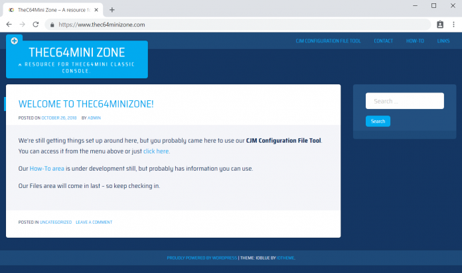The height and width of the screenshot is (273, 462).
Task: Minimize the browser window
Action: (415, 5)
